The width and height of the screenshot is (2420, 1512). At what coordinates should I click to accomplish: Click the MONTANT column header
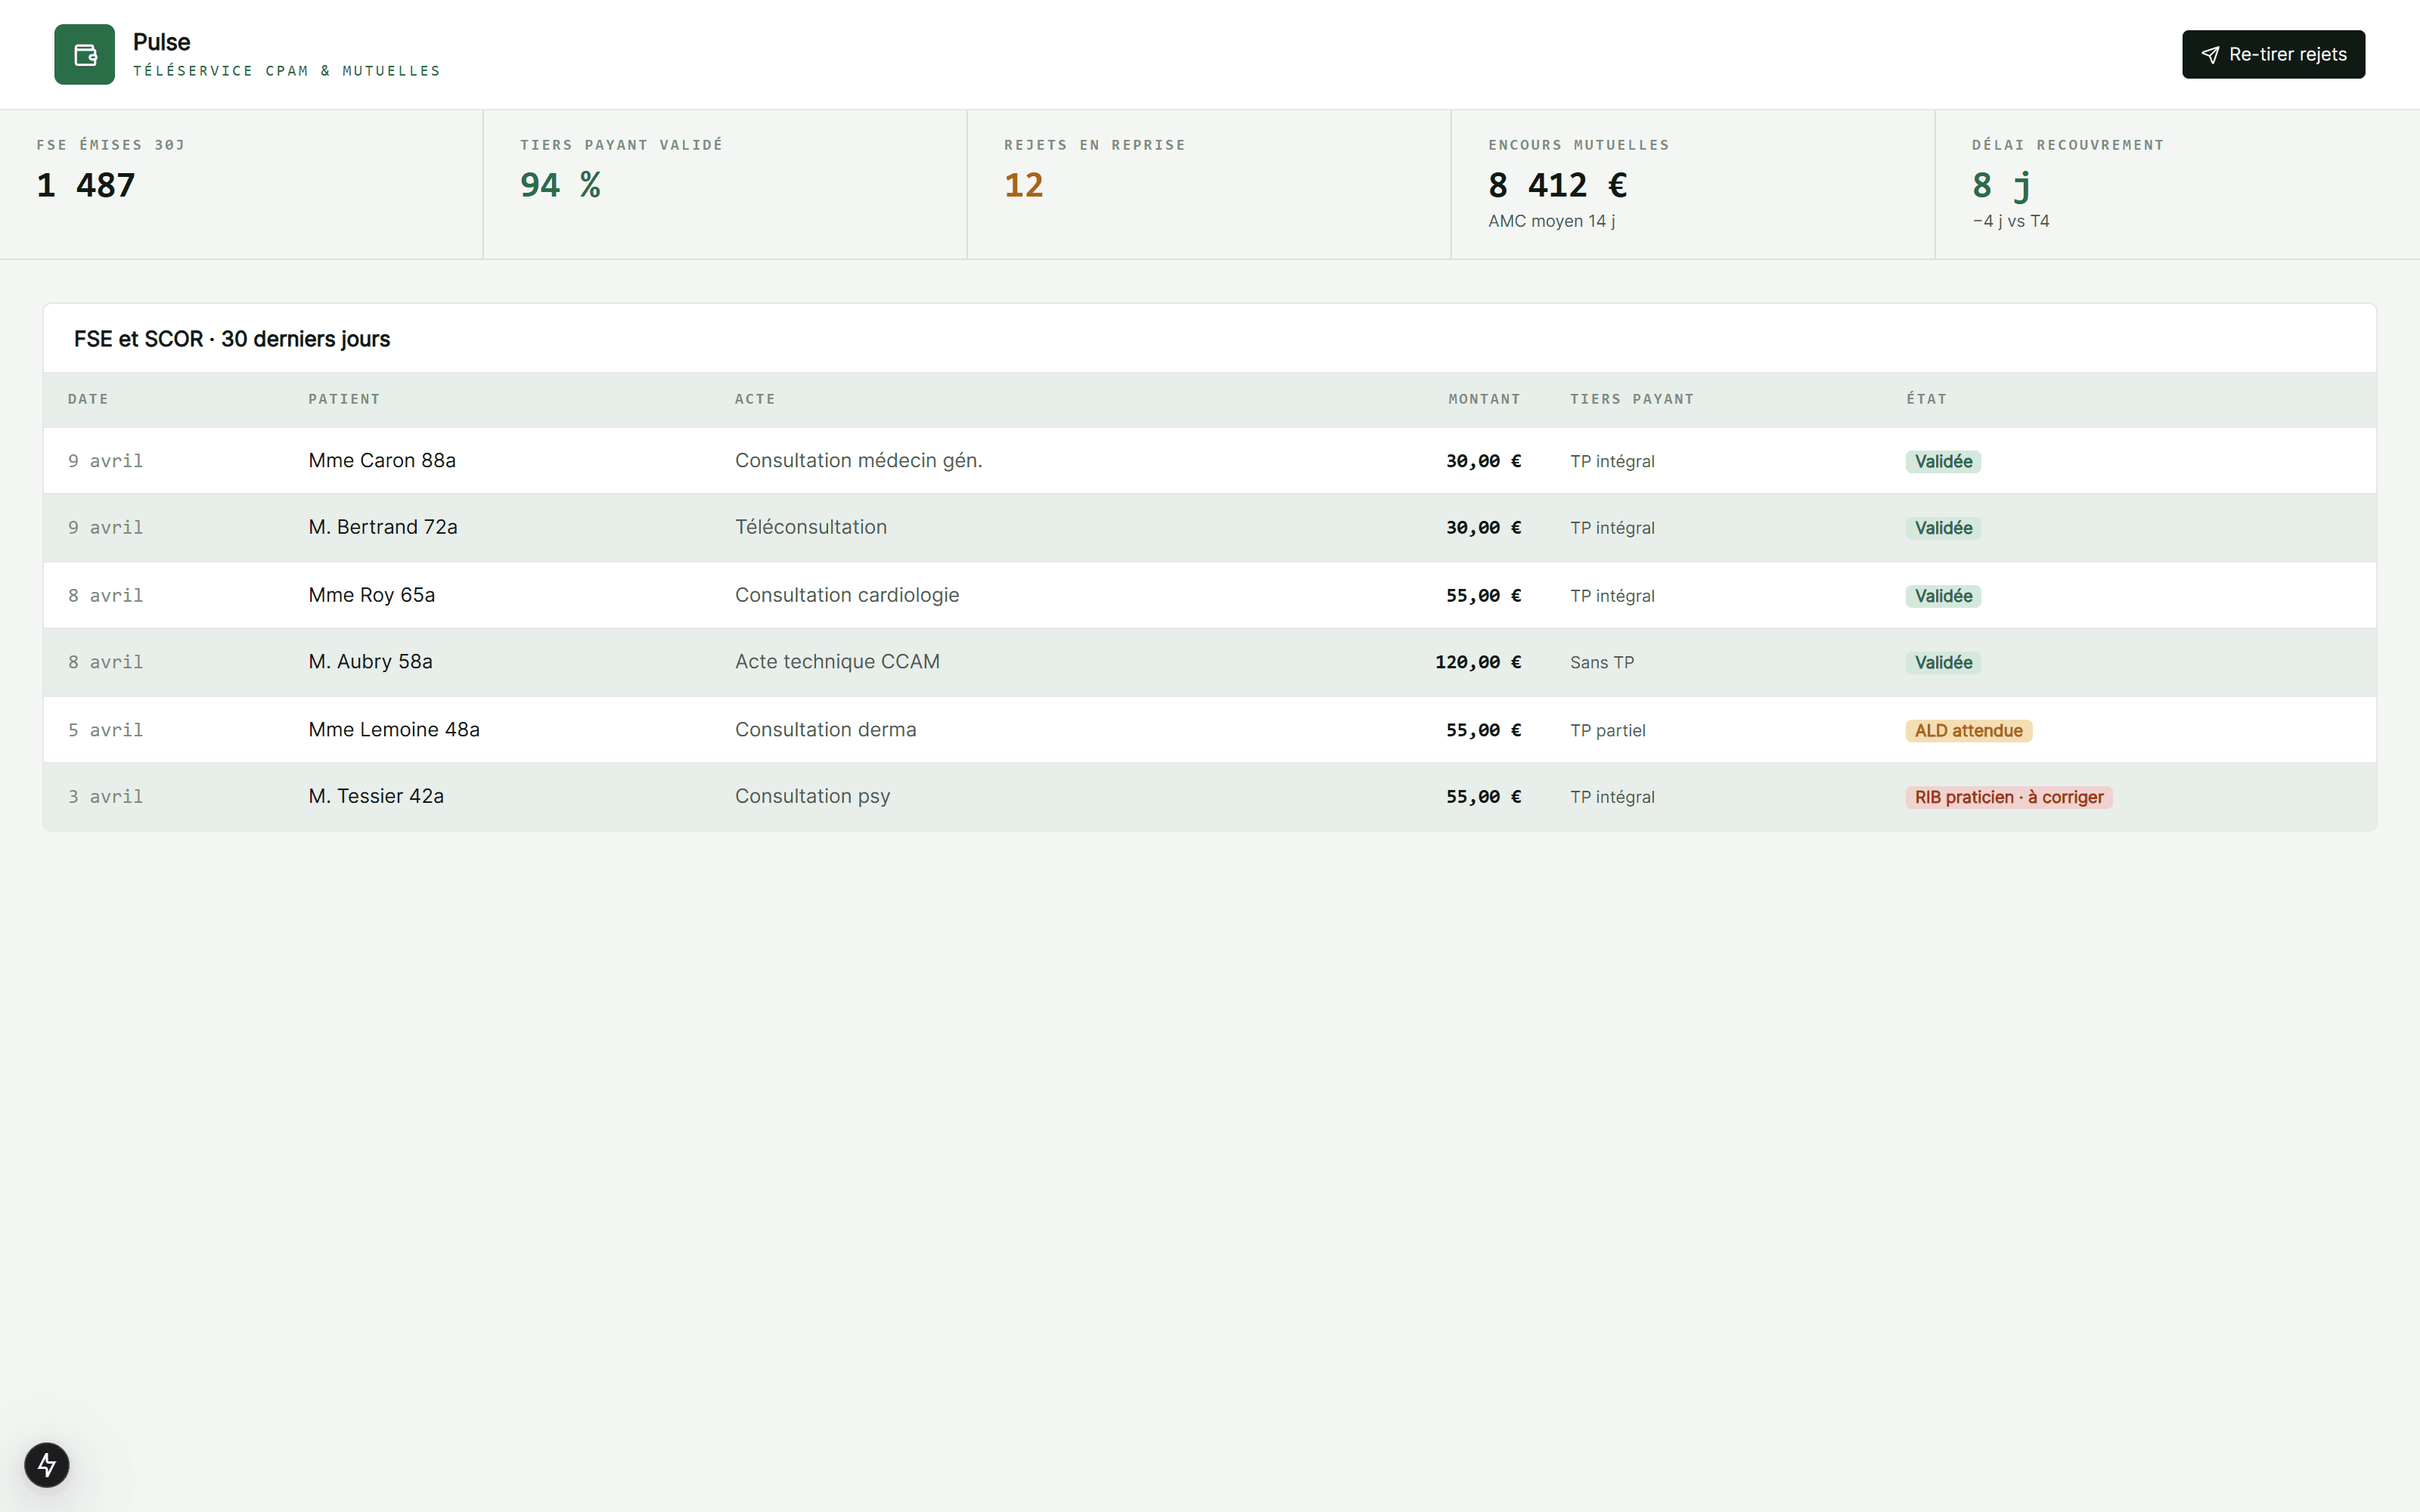[1484, 399]
